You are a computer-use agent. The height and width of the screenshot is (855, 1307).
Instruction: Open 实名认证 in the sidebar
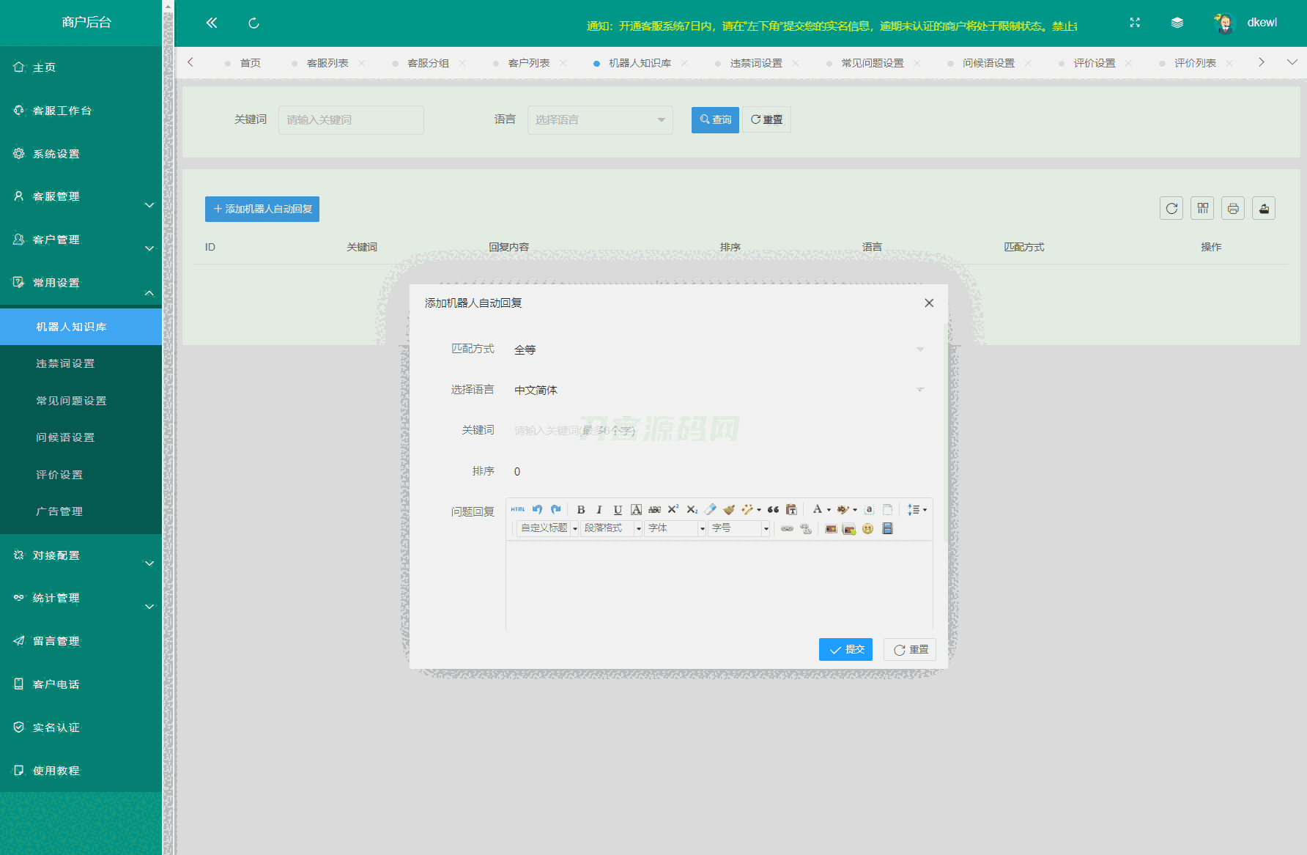(81, 728)
